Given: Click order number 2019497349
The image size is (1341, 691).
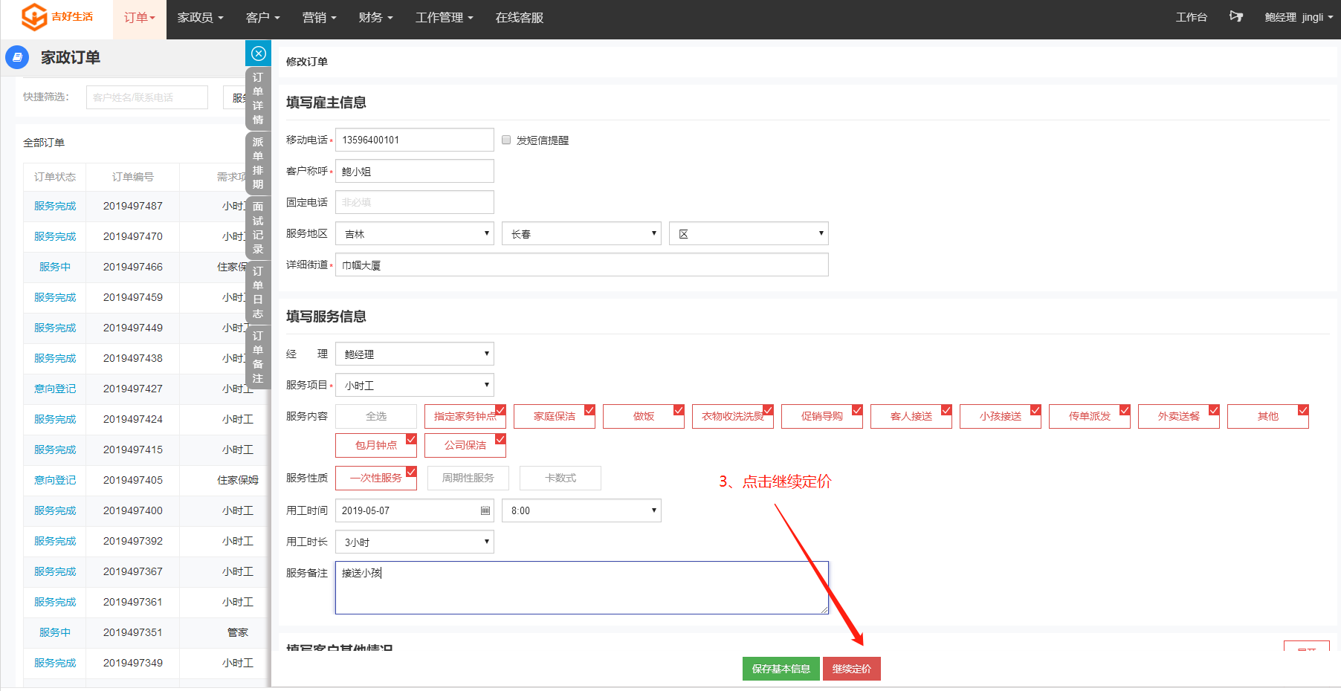Looking at the screenshot, I should 133,663.
